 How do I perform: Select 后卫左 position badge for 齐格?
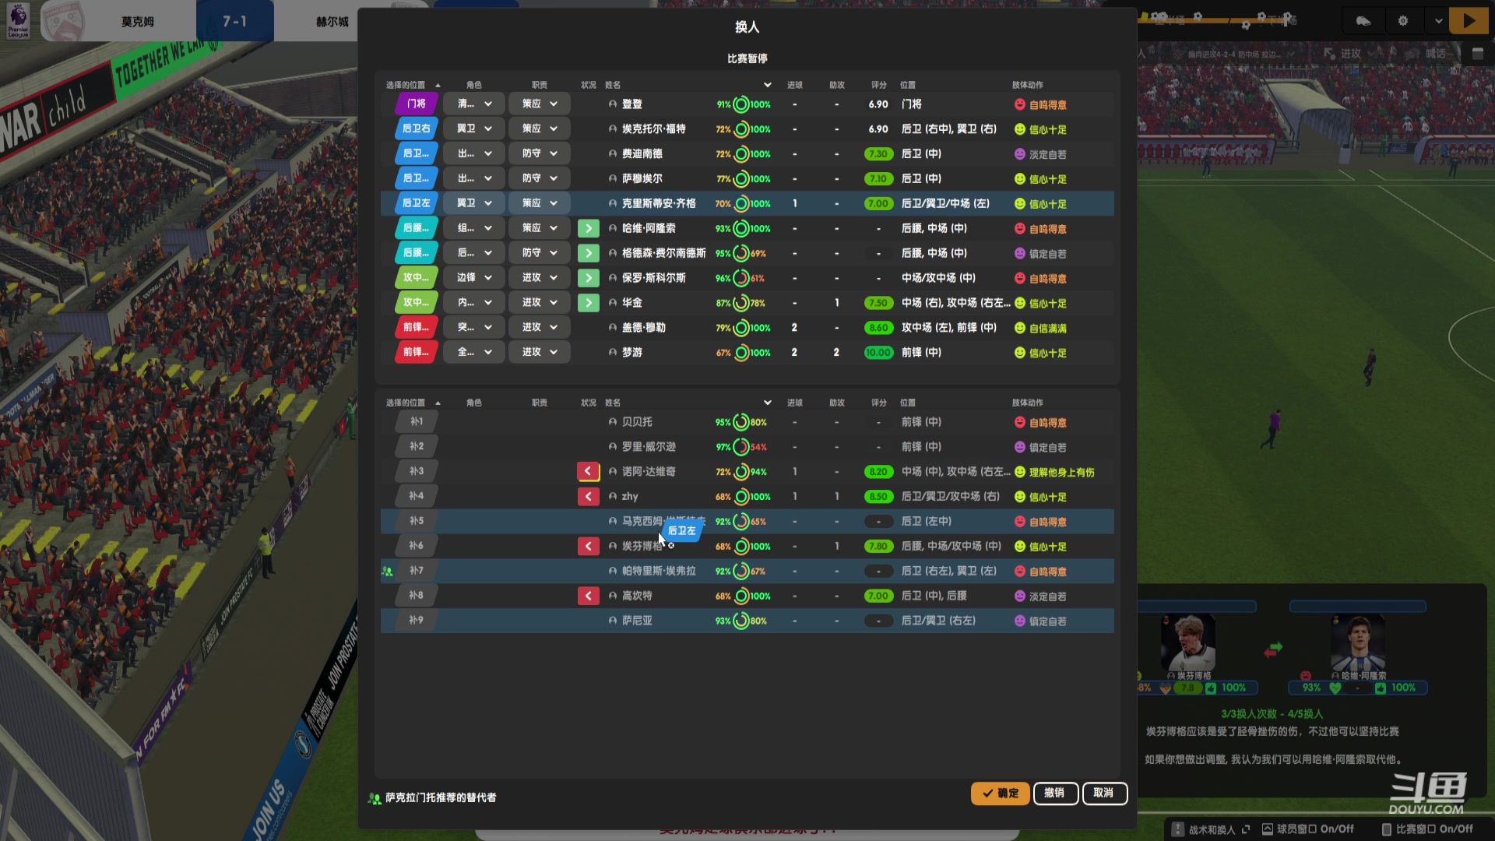coord(417,203)
